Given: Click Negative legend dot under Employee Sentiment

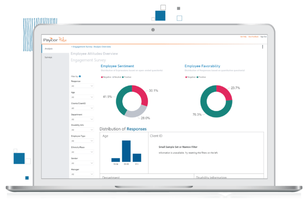Looking at the screenshot, I should [102, 76].
